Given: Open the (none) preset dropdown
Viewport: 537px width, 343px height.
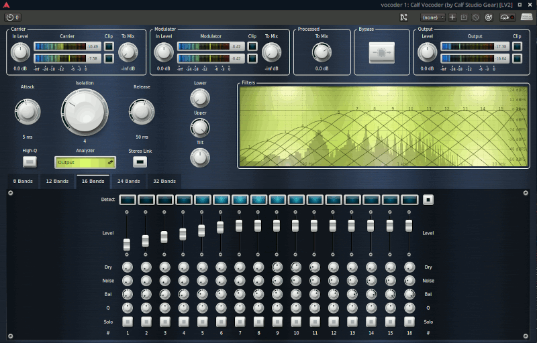Looking at the screenshot, I should (x=433, y=17).
